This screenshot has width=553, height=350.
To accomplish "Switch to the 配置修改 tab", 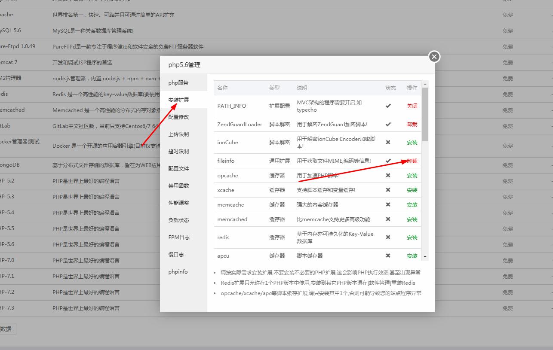I will pyautogui.click(x=178, y=117).
